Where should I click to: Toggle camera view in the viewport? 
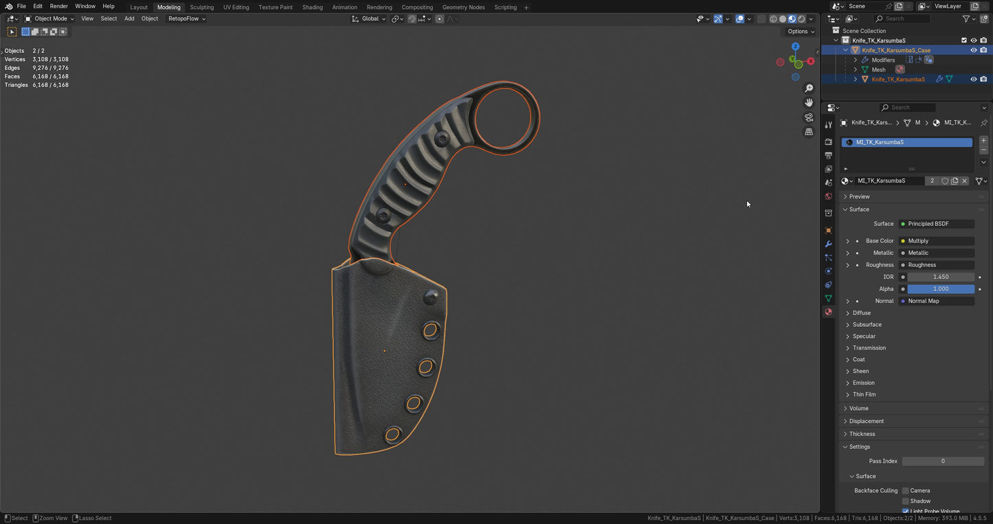[x=809, y=117]
